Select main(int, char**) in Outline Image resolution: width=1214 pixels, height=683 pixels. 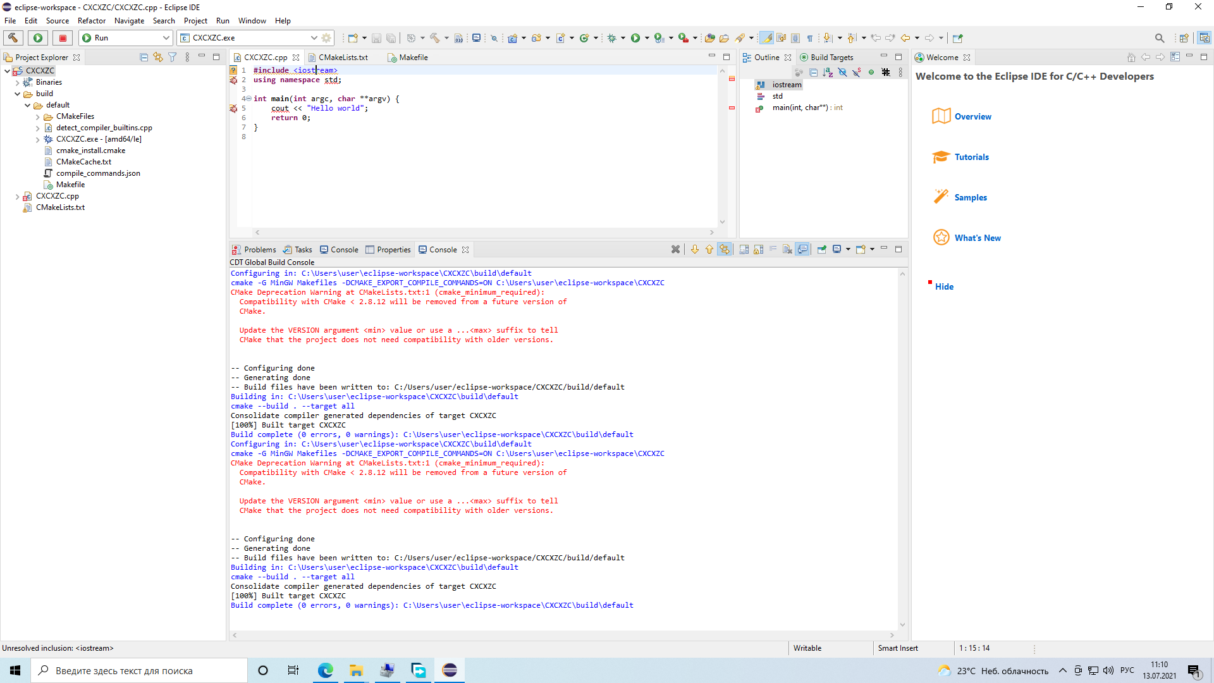click(x=807, y=108)
